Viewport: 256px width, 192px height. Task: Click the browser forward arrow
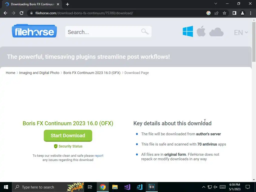[13, 13]
